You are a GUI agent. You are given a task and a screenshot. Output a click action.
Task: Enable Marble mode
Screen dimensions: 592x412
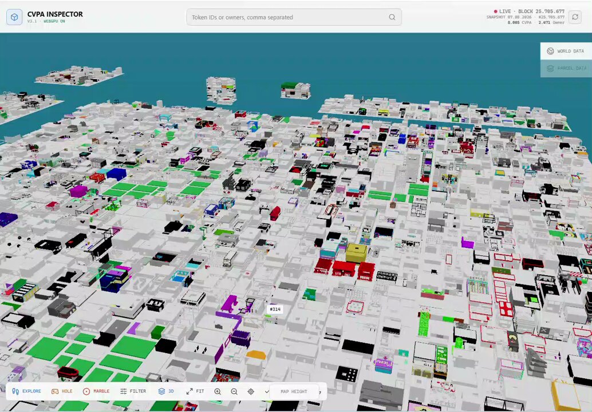(96, 391)
